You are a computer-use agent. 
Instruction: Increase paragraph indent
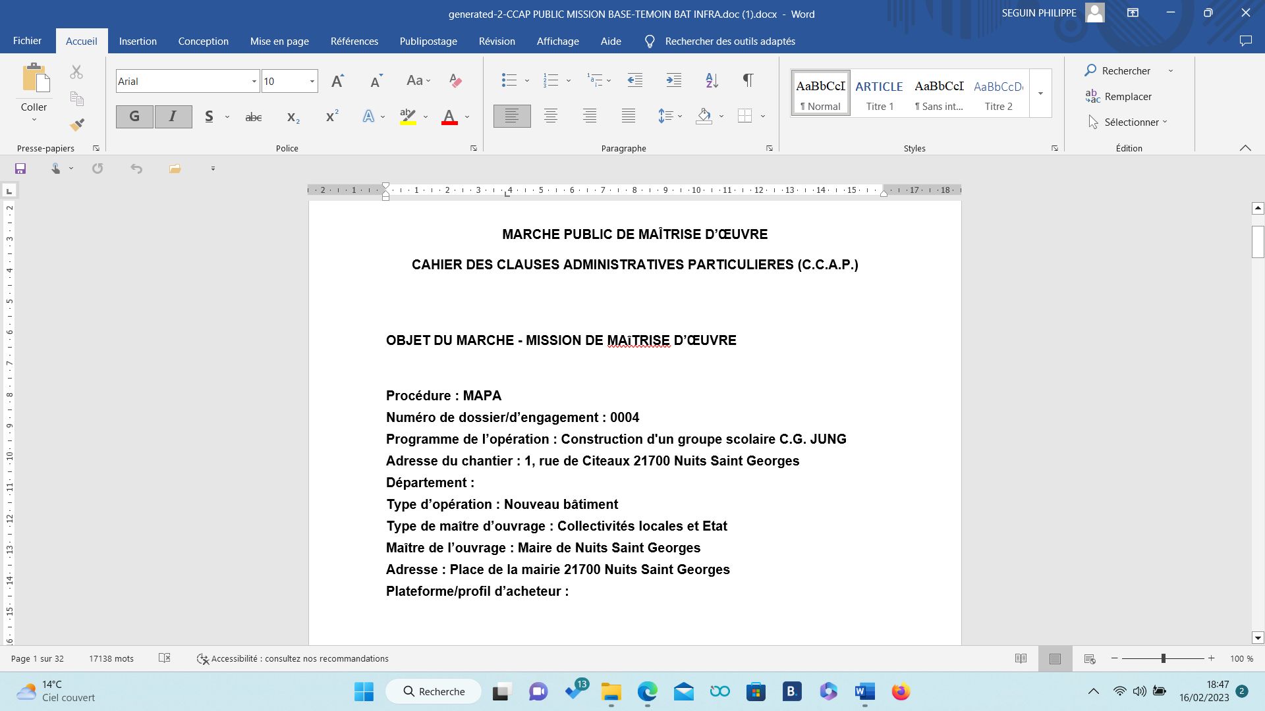point(673,80)
